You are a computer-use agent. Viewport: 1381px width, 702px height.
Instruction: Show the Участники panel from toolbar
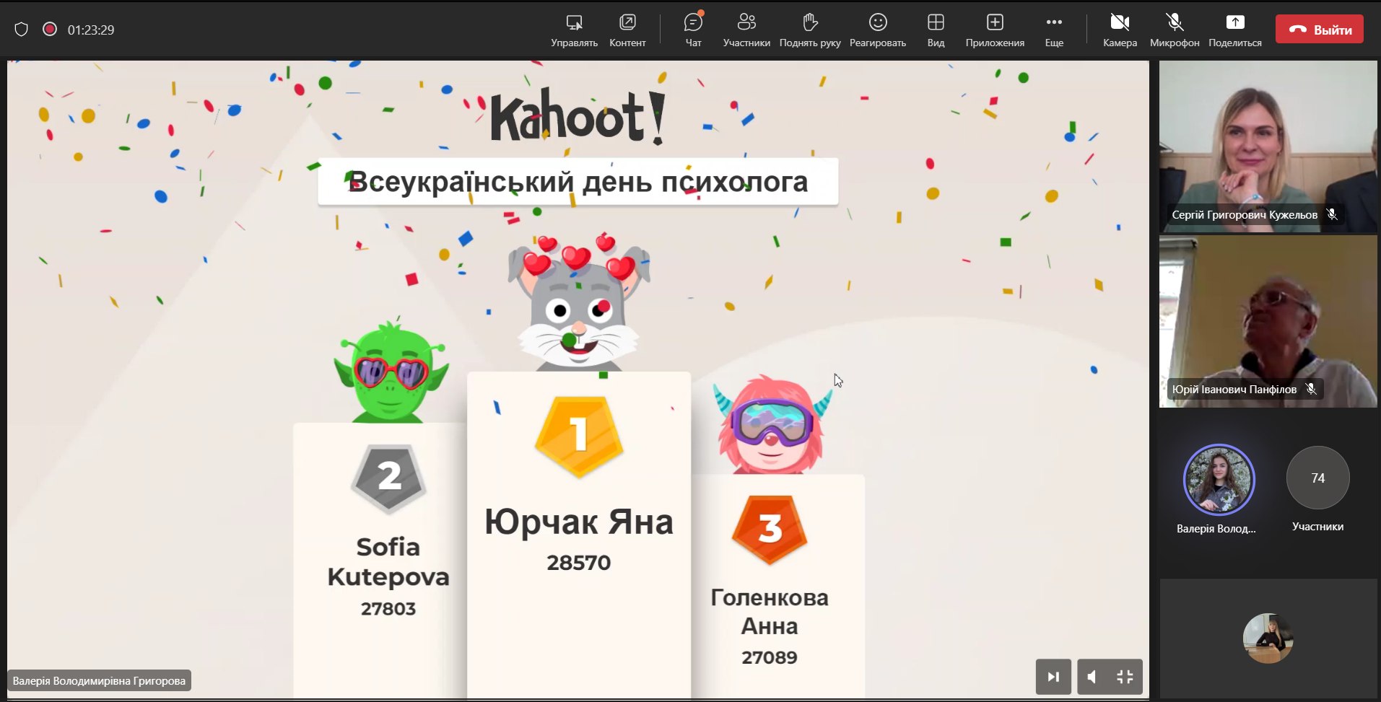click(x=746, y=30)
